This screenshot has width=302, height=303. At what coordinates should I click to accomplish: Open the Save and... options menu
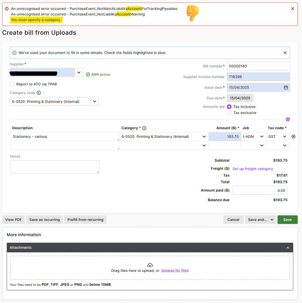click(x=260, y=220)
